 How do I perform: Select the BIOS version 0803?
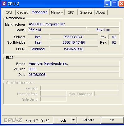74,69
